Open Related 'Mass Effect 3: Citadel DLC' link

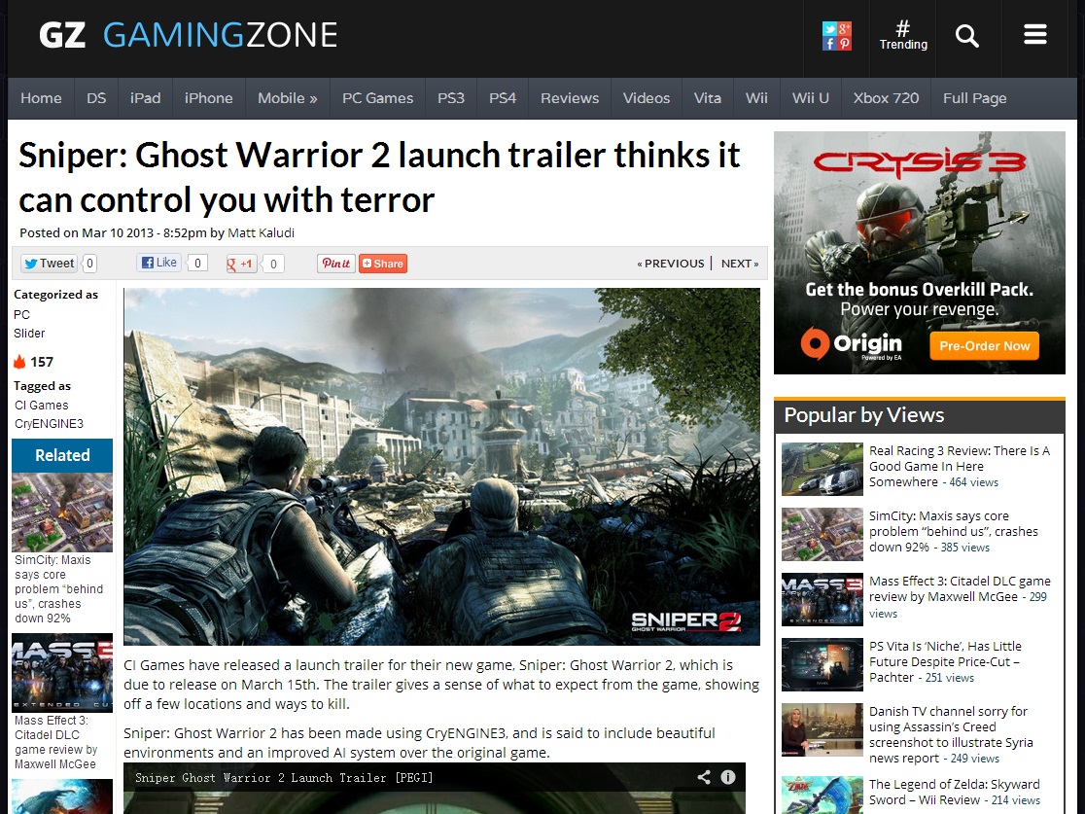click(55, 743)
